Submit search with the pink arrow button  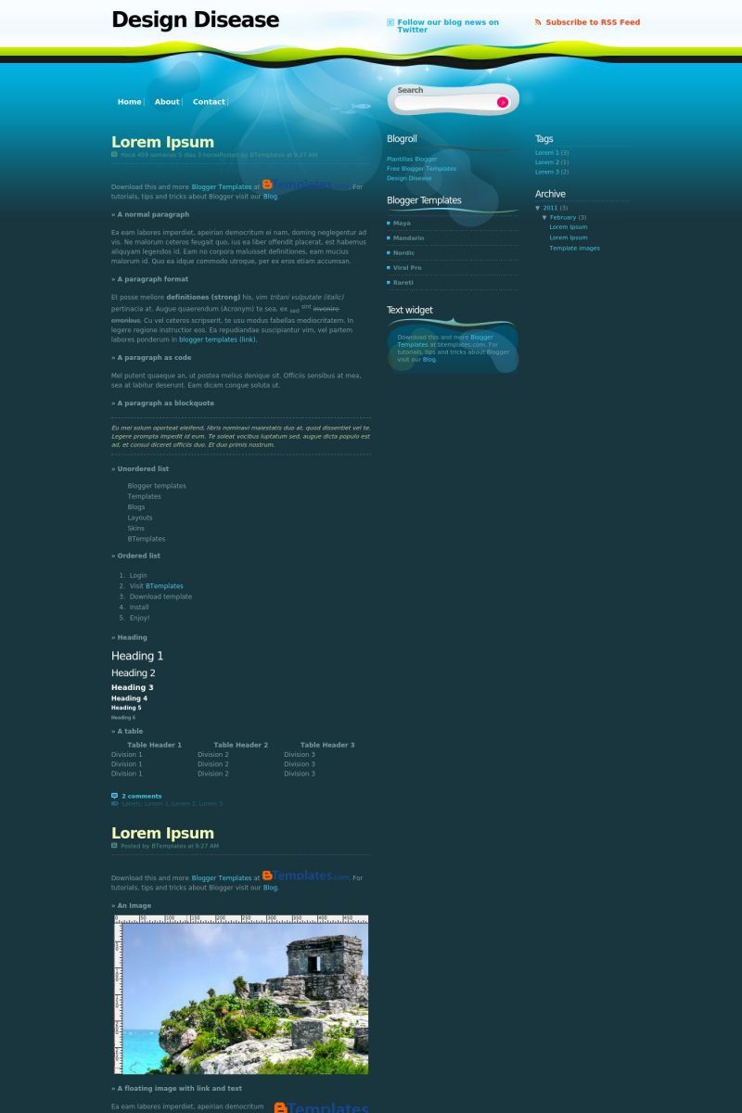pyautogui.click(x=503, y=103)
